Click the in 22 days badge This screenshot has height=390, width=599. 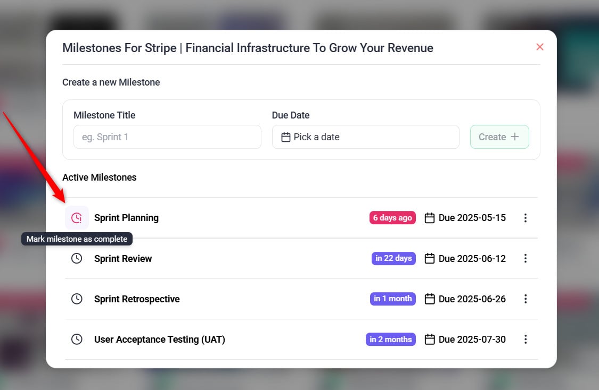(x=393, y=258)
